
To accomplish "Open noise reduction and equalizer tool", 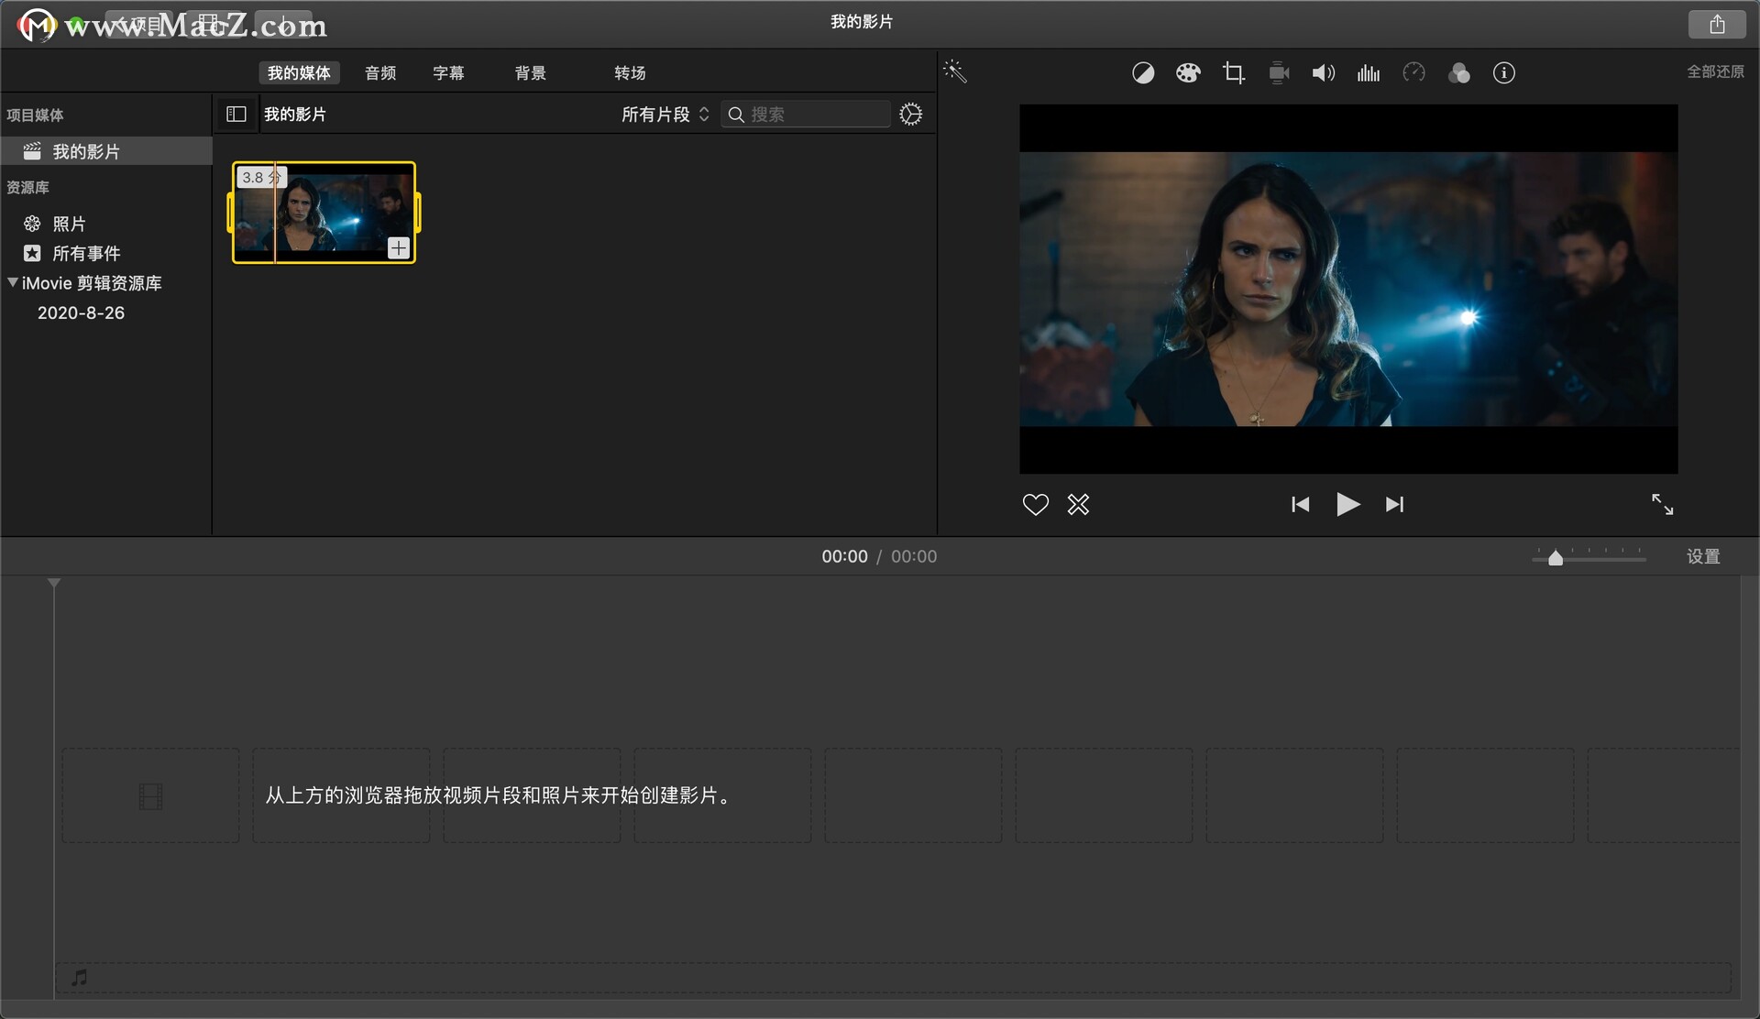I will pyautogui.click(x=1368, y=73).
